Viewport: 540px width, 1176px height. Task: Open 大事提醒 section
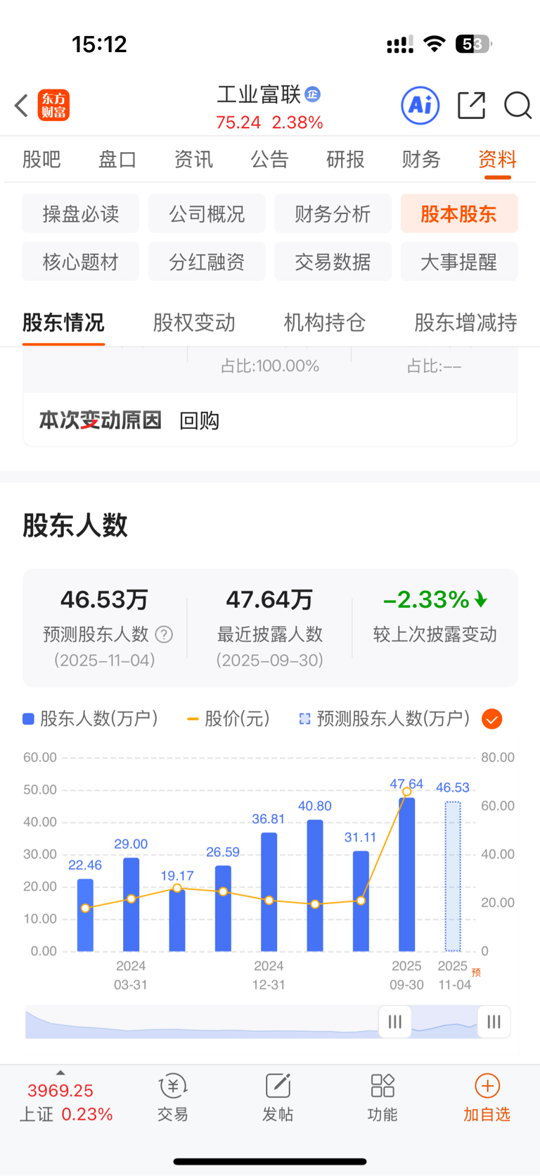tap(459, 261)
